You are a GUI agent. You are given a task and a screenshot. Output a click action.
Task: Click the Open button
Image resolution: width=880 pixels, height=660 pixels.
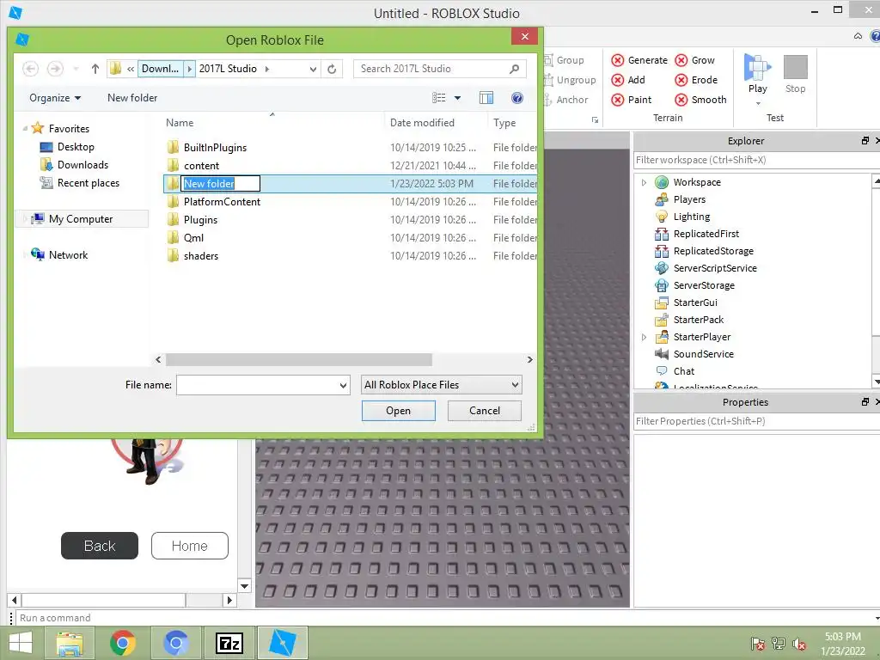point(399,410)
